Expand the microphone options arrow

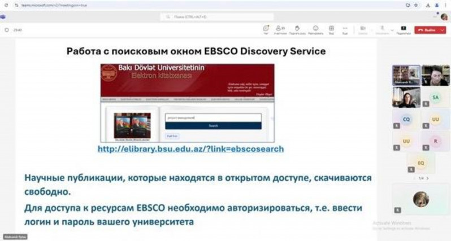tap(392, 30)
